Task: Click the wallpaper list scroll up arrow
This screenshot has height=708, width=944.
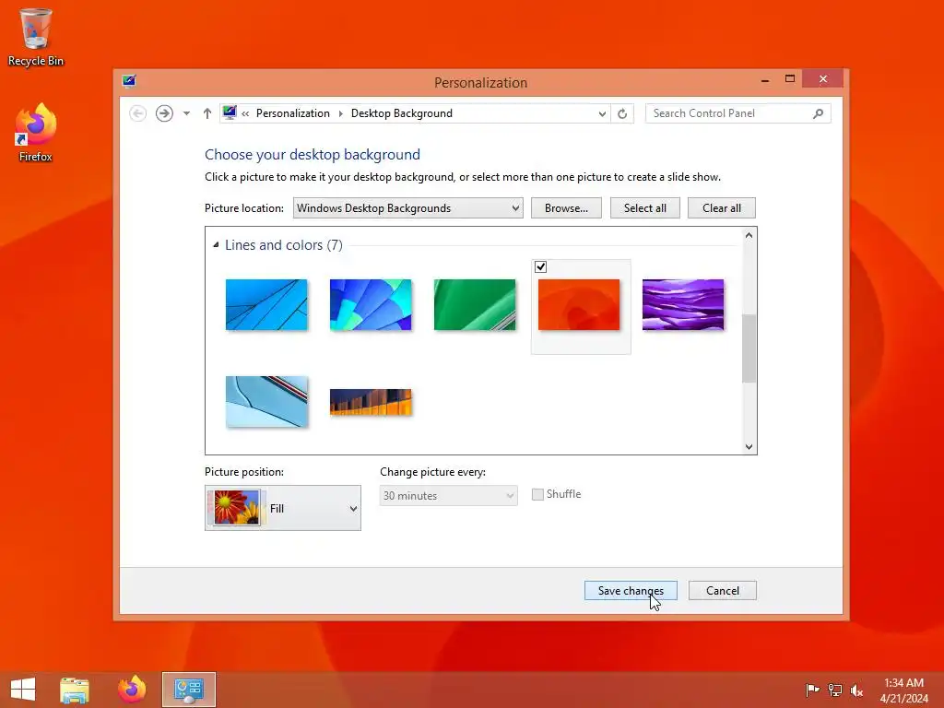Action: [x=749, y=235]
